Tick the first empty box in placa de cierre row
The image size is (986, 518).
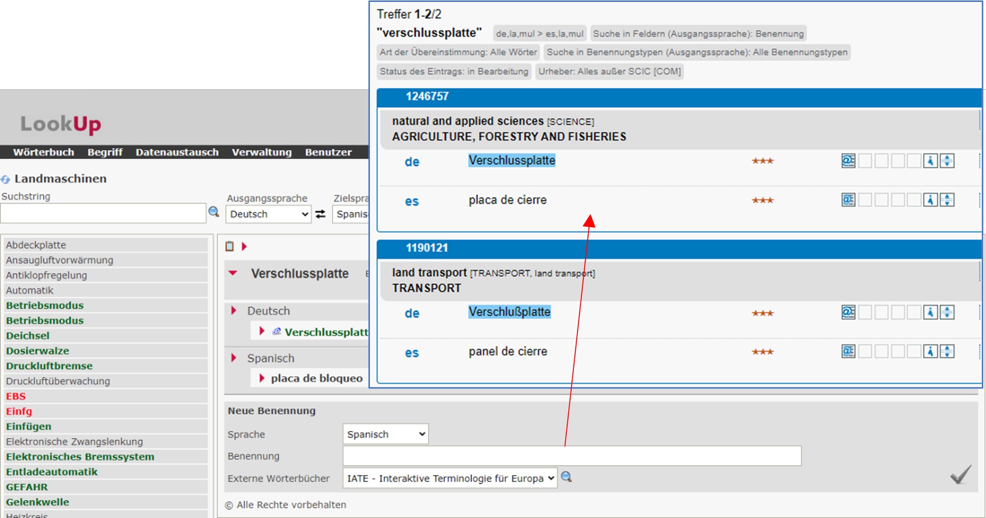866,200
